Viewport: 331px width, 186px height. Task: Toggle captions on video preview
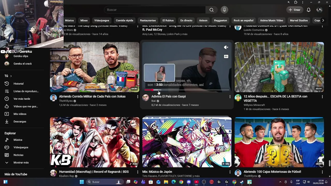pyautogui.click(x=226, y=57)
